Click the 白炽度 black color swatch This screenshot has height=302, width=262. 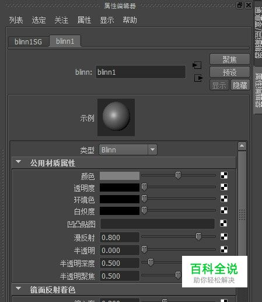[120, 211]
